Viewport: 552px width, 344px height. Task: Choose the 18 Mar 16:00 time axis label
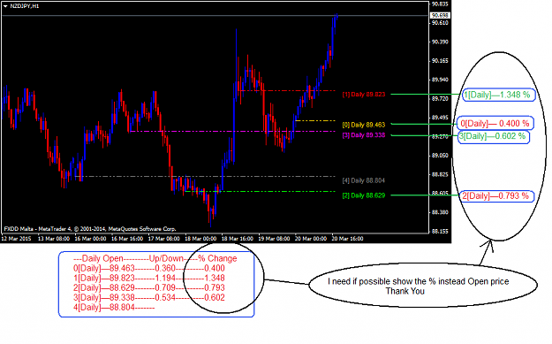[x=238, y=239]
